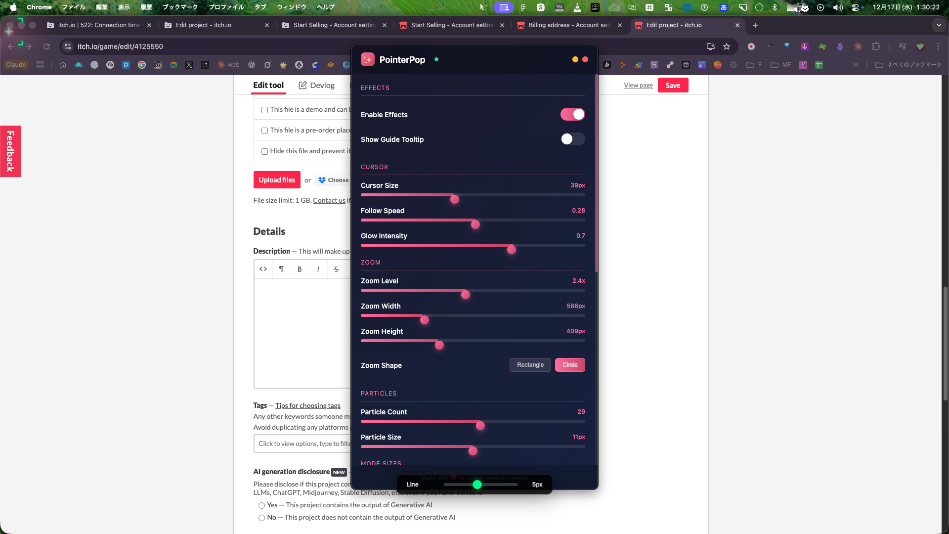Viewport: 949px width, 534px height.
Task: Click the install app icon in address bar
Action: point(710,46)
